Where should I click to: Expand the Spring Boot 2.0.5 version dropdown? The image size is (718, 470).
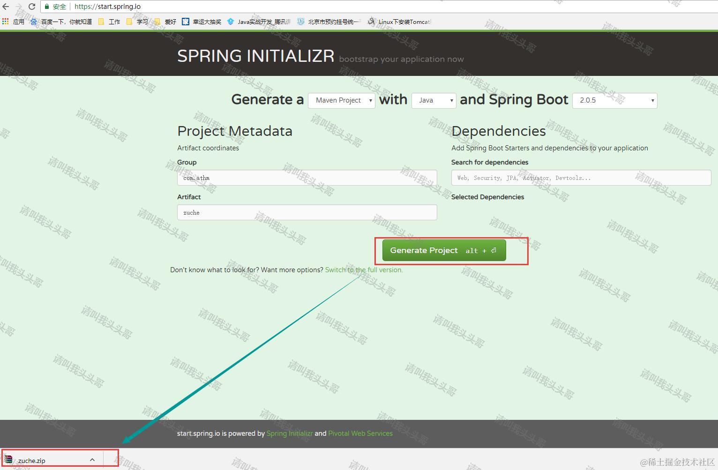614,100
